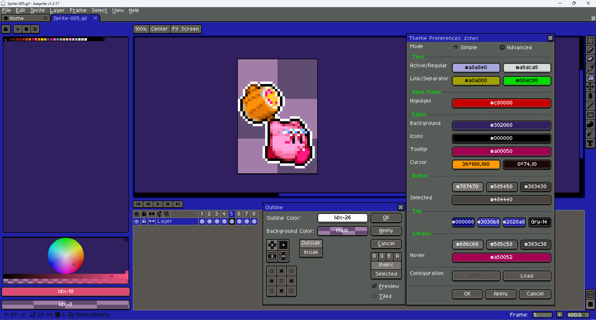Select the Blur tool

(x=590, y=134)
